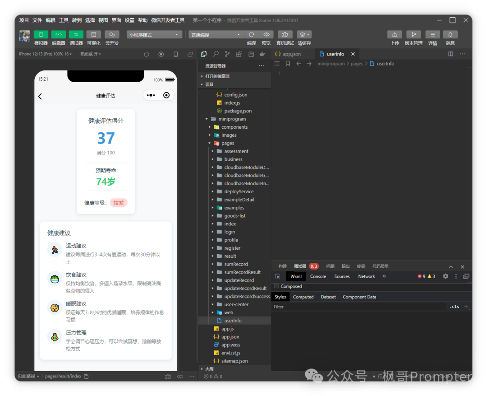This screenshot has height=396, width=487.
Task: Open DevTools settings gear icon
Action: tap(446, 276)
